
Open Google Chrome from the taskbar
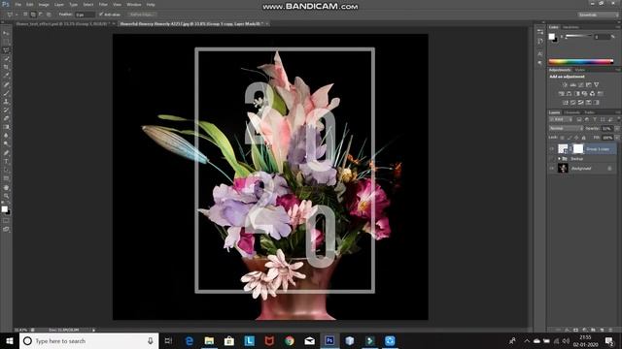pyautogui.click(x=290, y=340)
